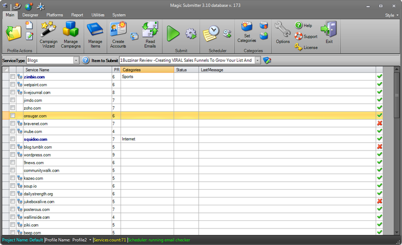Click the lower small categories icon
The height and width of the screenshot is (245, 402).
tap(264, 36)
